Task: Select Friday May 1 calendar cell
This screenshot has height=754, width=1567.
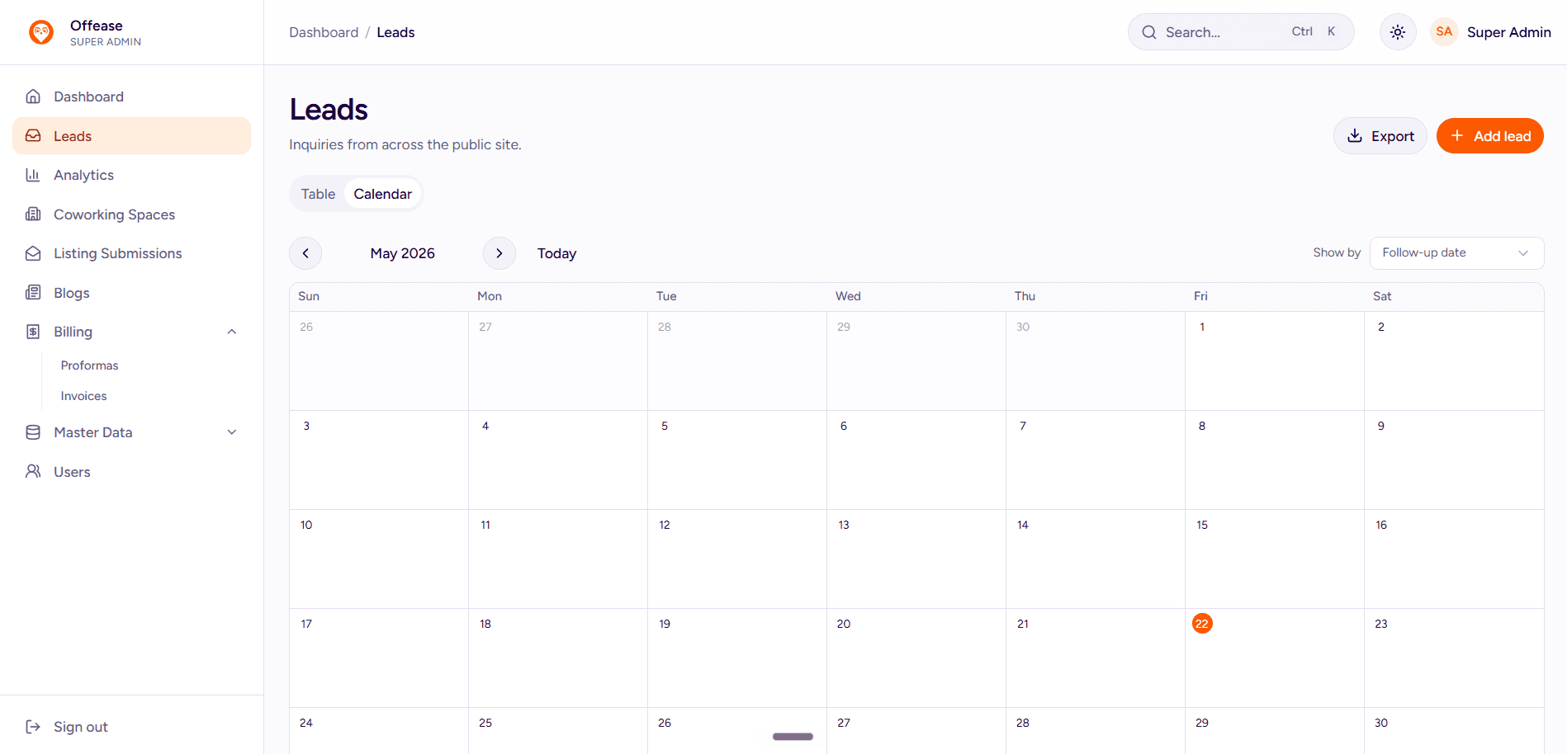Action: [1274, 361]
